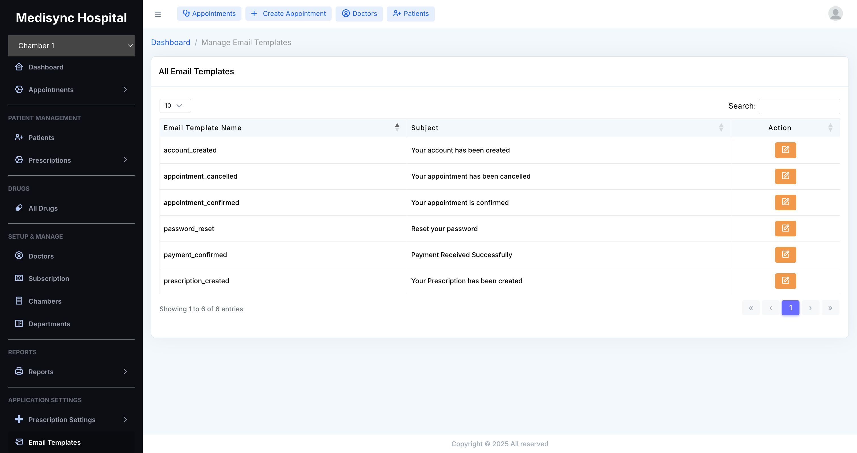This screenshot has width=857, height=453.
Task: Click the Subscription sidebar icon
Action: [19, 278]
